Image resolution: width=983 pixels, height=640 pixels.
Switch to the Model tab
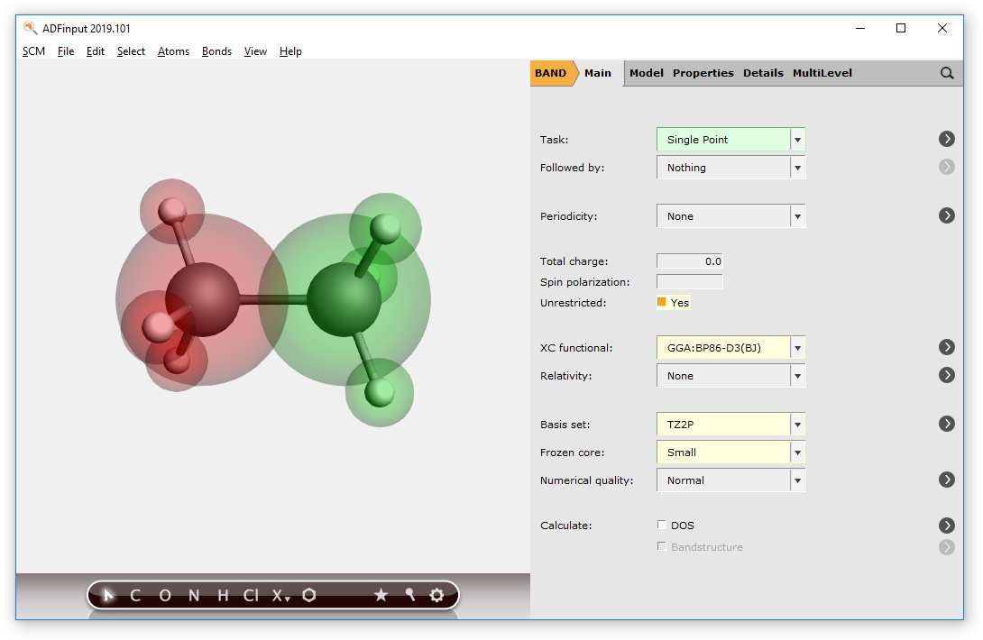point(646,73)
